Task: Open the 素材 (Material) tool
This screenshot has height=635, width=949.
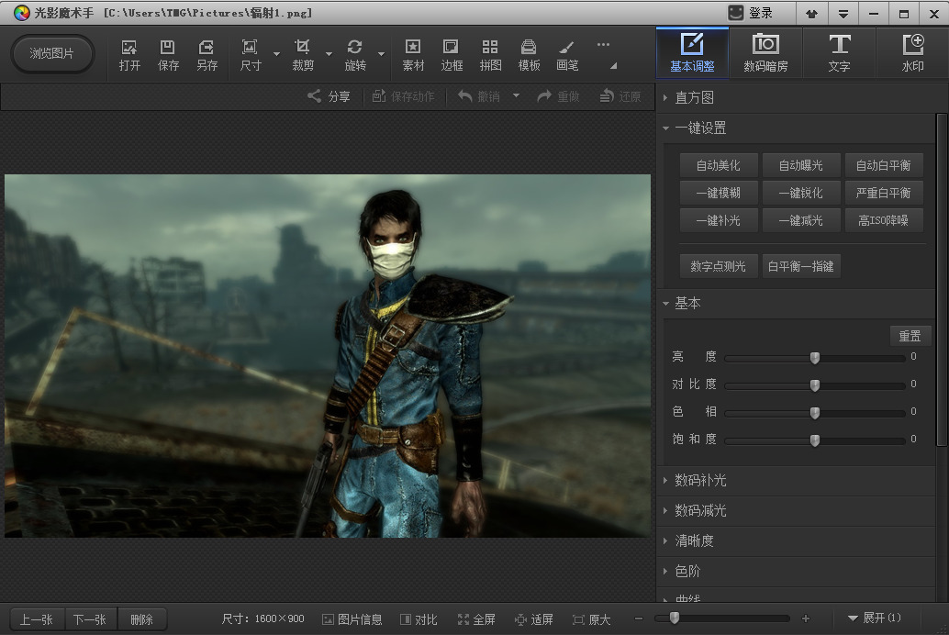Action: tap(413, 54)
